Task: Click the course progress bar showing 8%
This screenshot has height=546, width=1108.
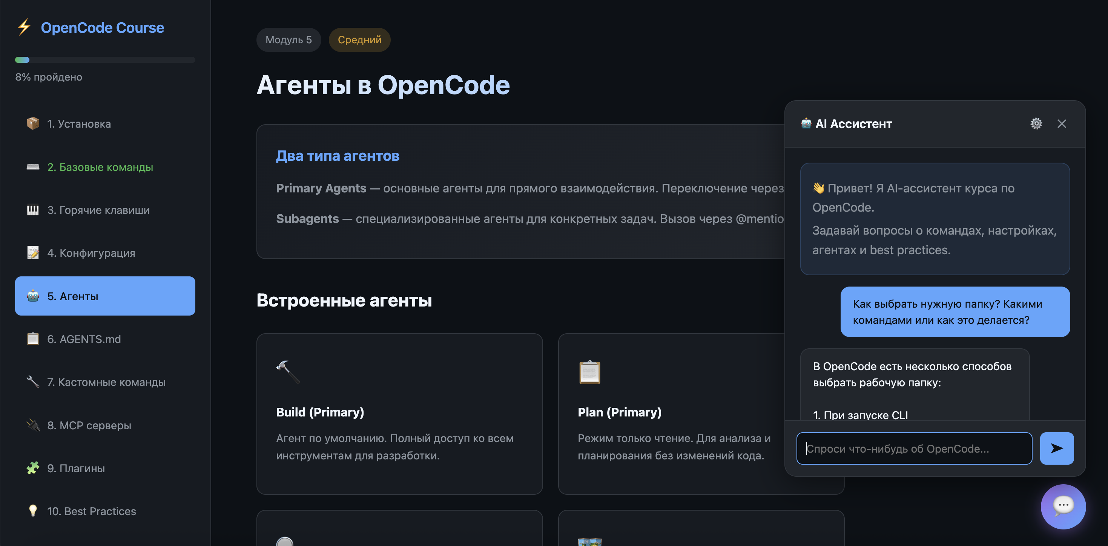Action: point(105,60)
